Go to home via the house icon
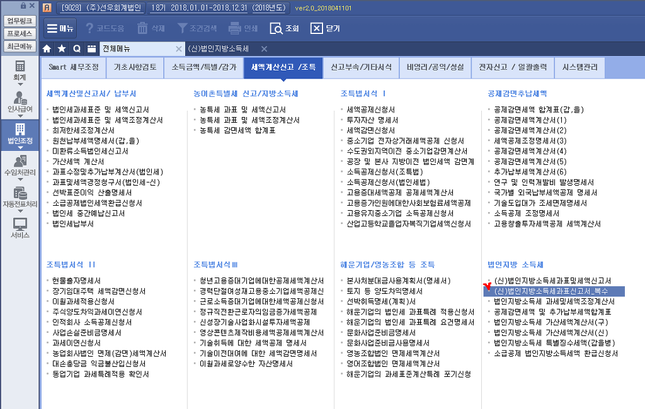Screen dimensions: 645x409 point(47,48)
